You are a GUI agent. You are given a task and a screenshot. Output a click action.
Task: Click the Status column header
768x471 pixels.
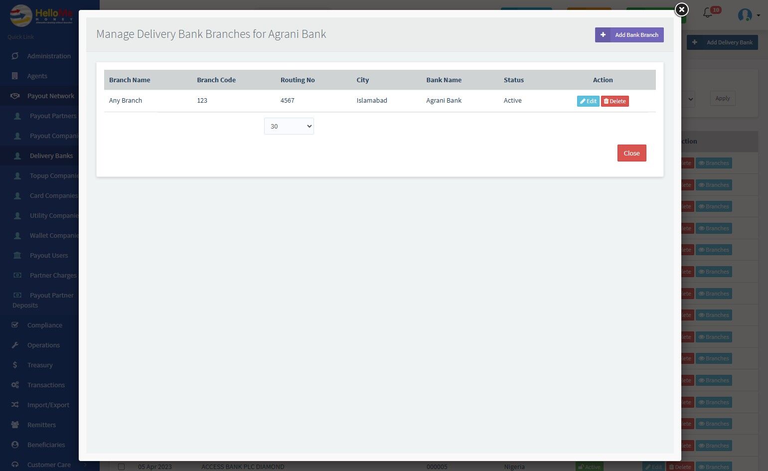(514, 80)
